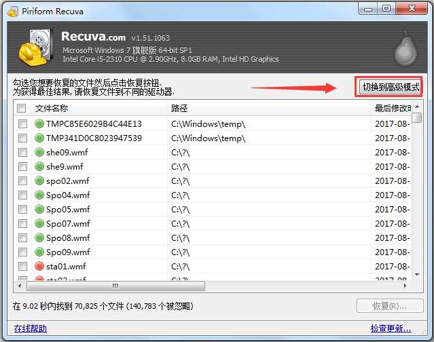Image resolution: width=434 pixels, height=342 pixels.
Task: Tick the Spo07.wmf checkbox
Action: pyautogui.click(x=22, y=223)
